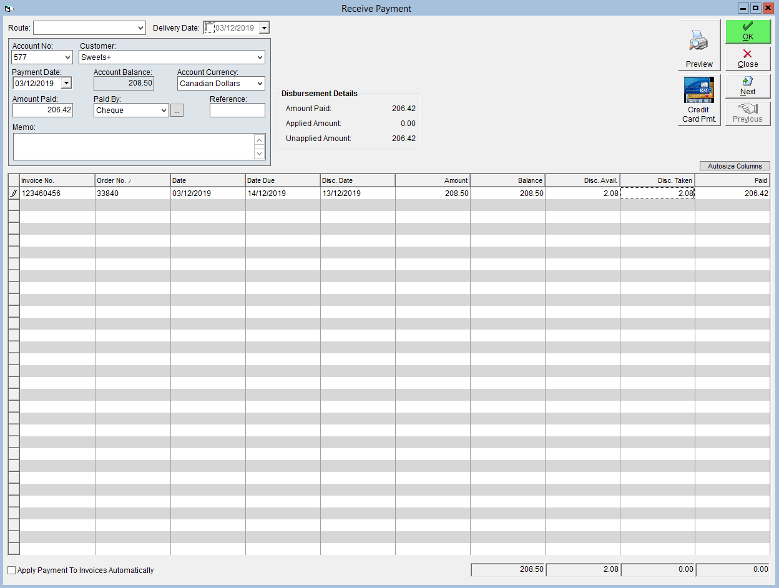This screenshot has height=588, width=779.
Task: Open the ellipsis button beside Paid By
Action: pyautogui.click(x=177, y=110)
